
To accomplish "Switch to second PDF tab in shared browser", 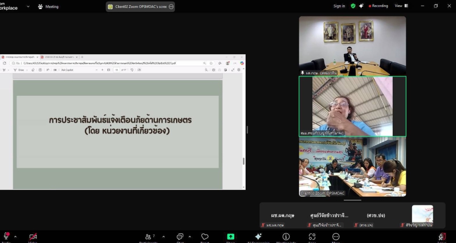I will [58, 57].
